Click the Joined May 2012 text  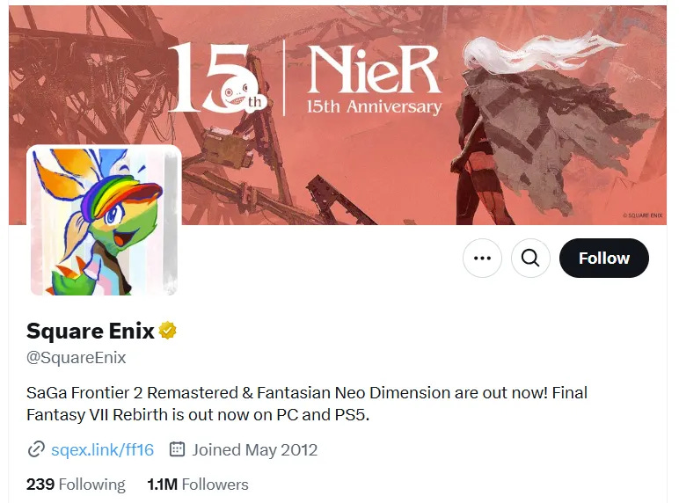255,449
